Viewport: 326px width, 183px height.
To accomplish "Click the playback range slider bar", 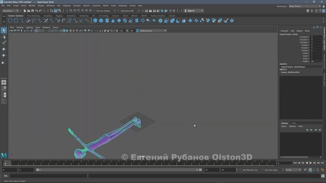I will (119, 170).
